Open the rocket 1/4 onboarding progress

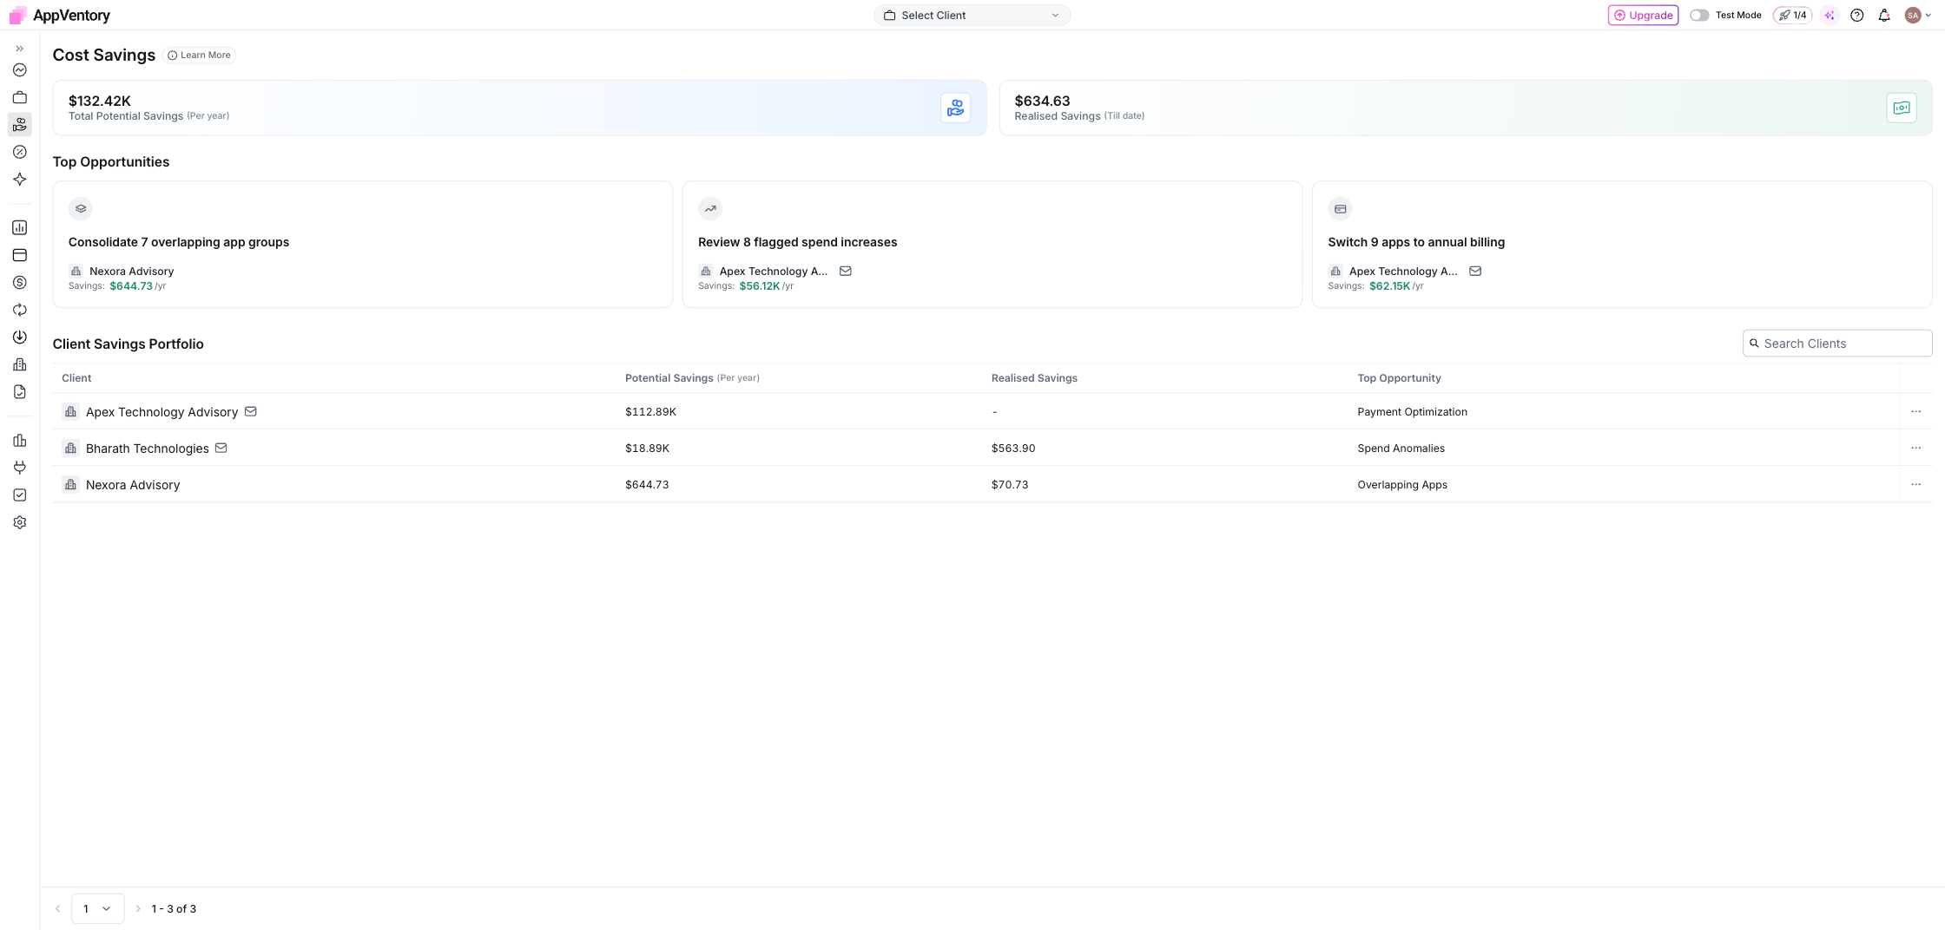1792,15
